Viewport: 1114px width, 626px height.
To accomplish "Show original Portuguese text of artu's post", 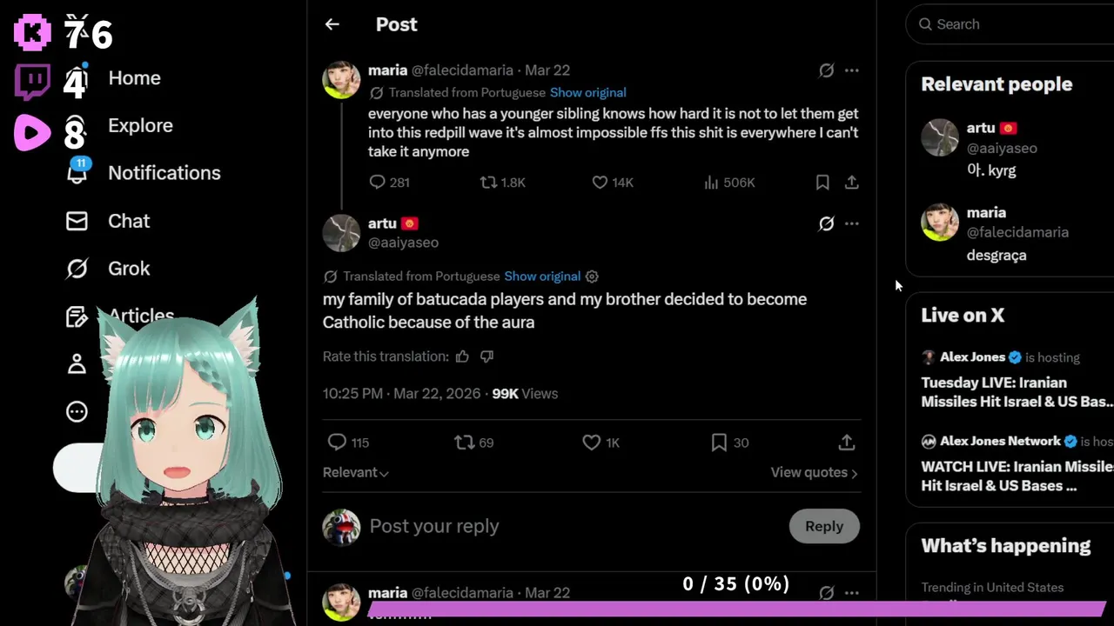I will (541, 276).
